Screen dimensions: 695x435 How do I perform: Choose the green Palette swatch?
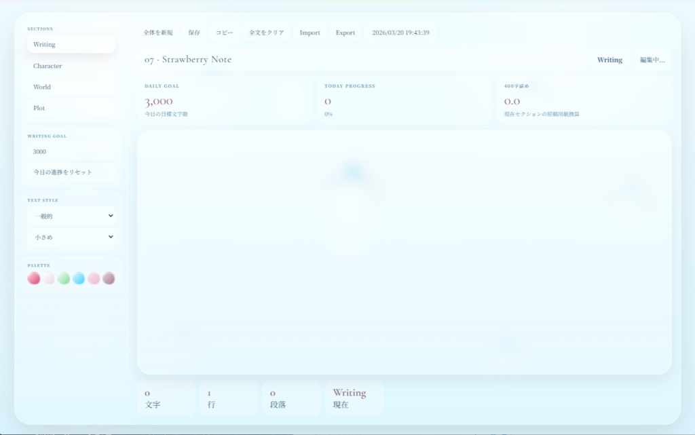(x=64, y=278)
